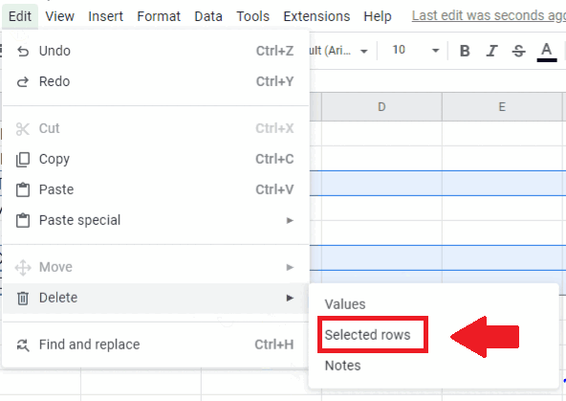Choose Selected rows in Delete submenu

367,335
